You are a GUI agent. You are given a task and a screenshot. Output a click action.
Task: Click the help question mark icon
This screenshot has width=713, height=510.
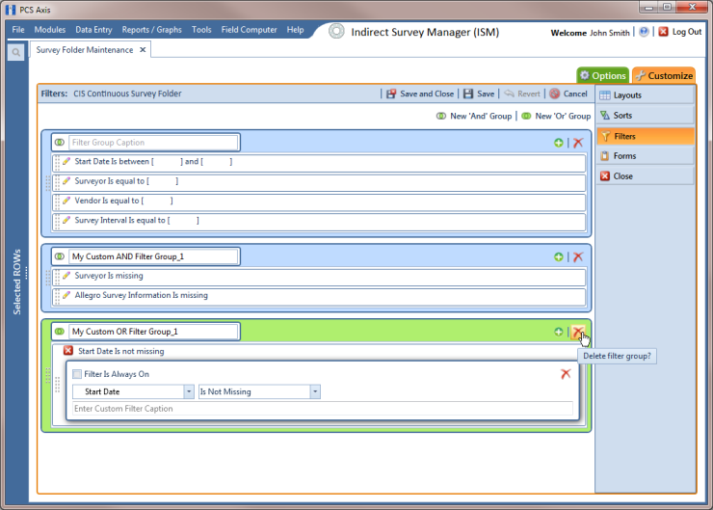tap(644, 32)
